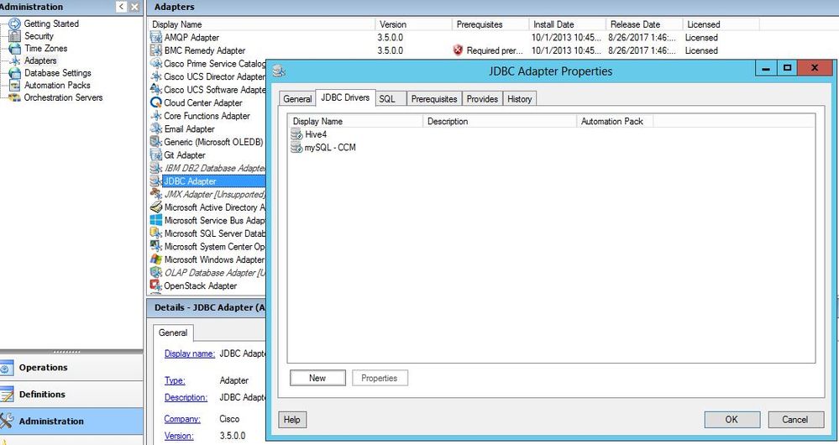839x445 pixels.
Task: Click the Time Zones icon
Action: point(15,49)
